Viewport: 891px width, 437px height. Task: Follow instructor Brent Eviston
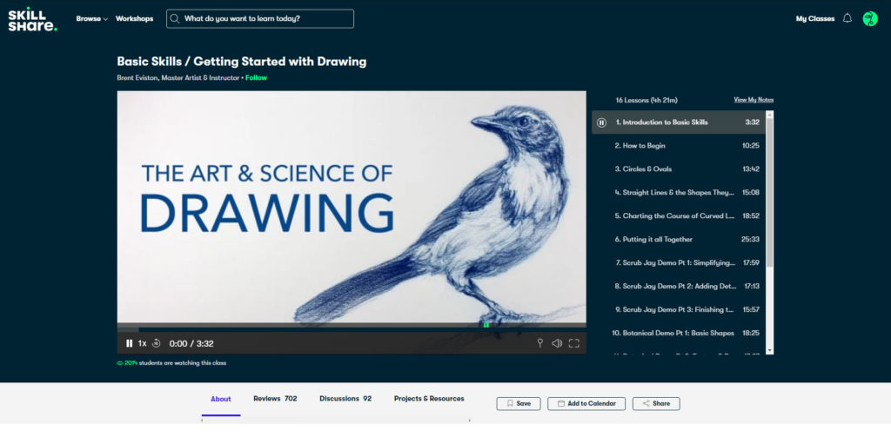tap(257, 77)
